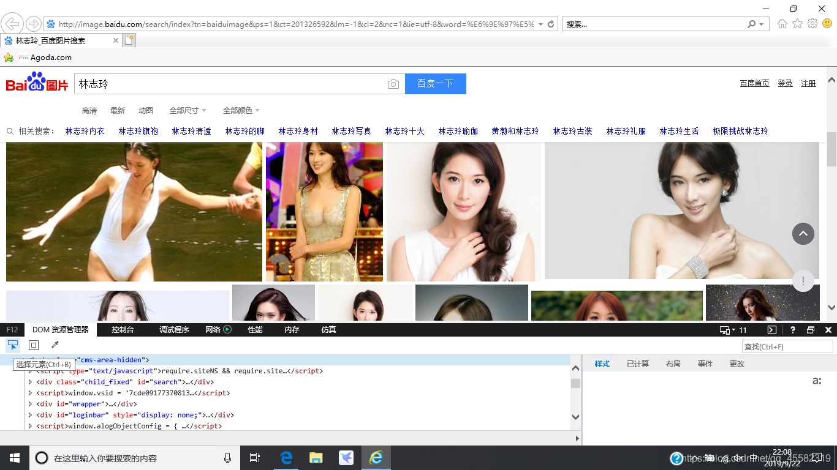Screen dimensions: 837x470
Task: Open the blue bird app on taskbar
Action: (346, 458)
